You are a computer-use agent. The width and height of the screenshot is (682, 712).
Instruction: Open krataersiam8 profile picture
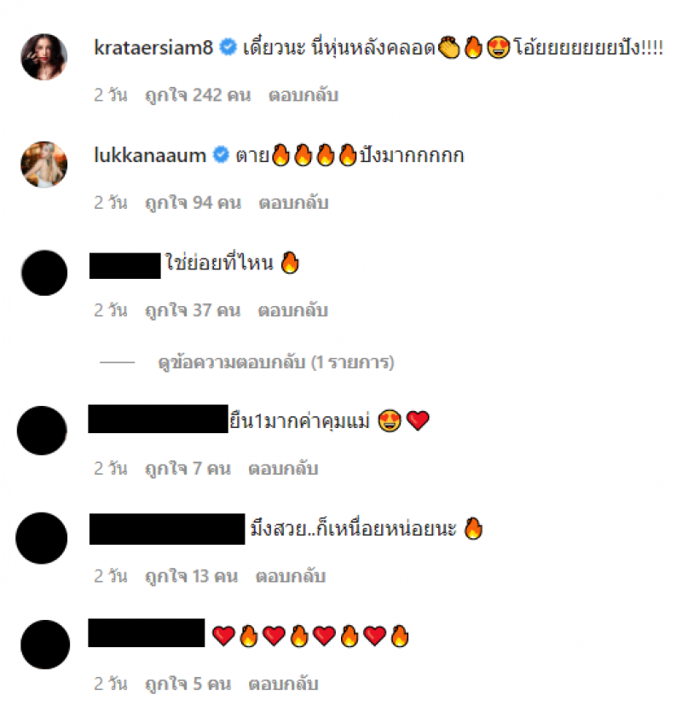coord(44,57)
